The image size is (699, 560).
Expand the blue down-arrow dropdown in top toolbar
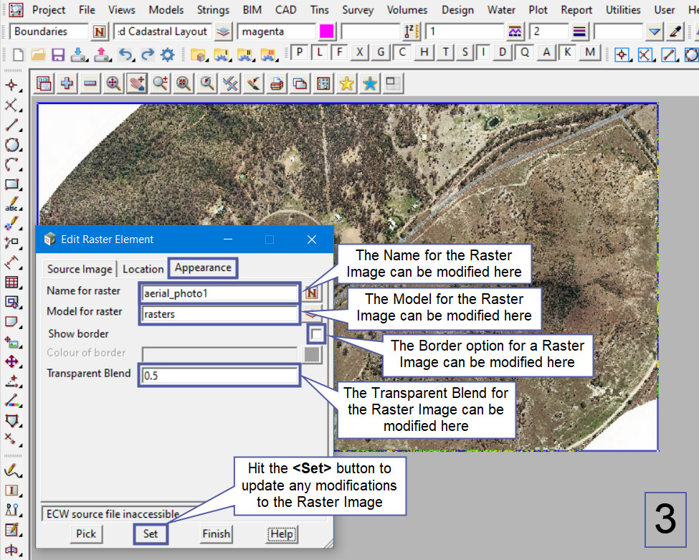point(654,32)
